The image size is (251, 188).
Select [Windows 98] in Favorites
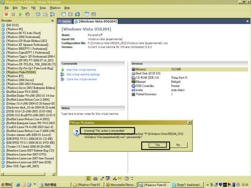[14, 29]
